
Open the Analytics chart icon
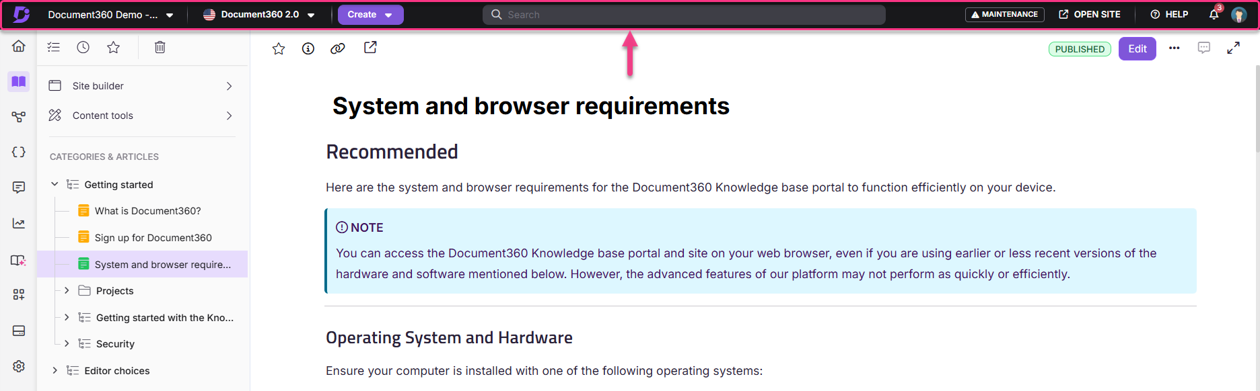[x=19, y=223]
